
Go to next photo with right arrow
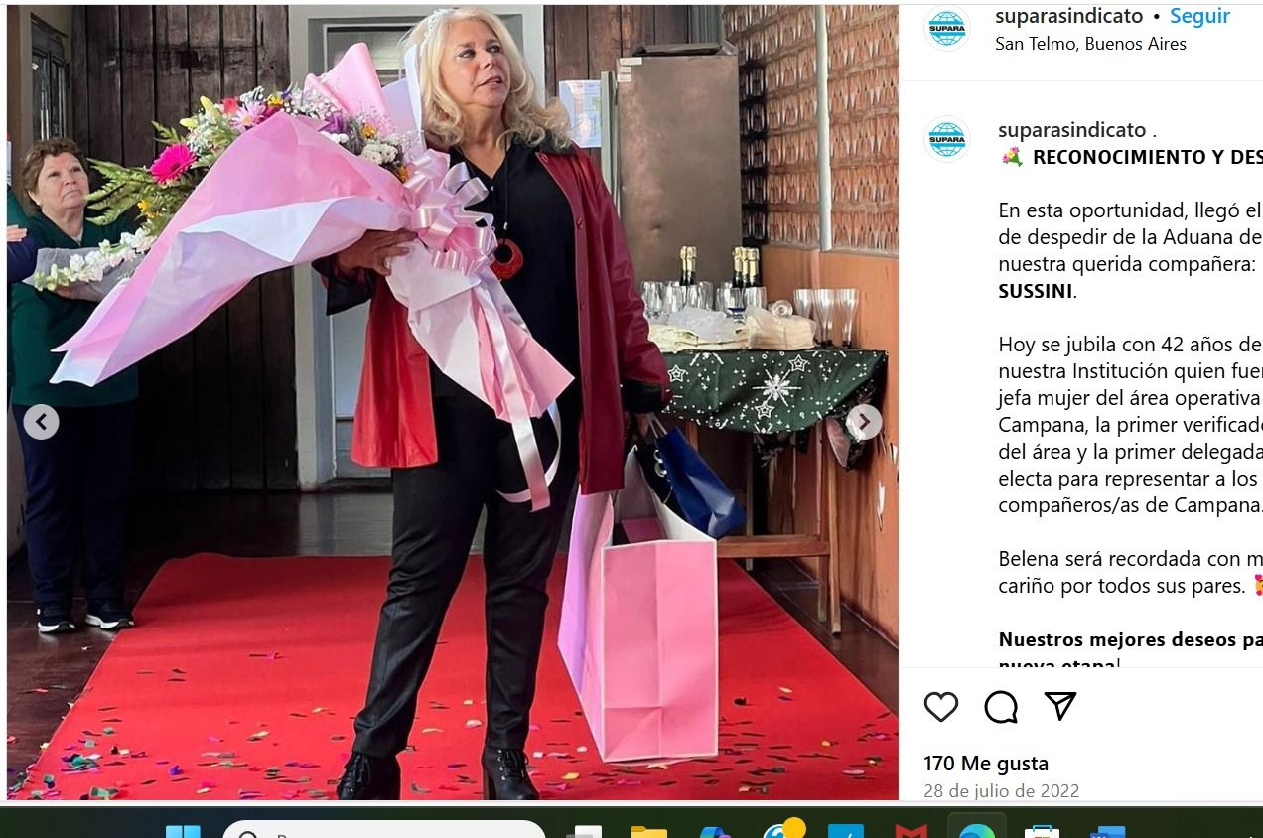pos(864,422)
